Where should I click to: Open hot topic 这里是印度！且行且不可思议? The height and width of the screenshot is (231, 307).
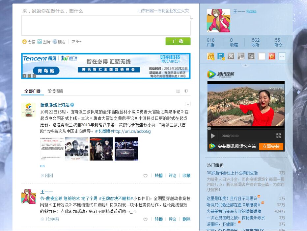point(232,199)
